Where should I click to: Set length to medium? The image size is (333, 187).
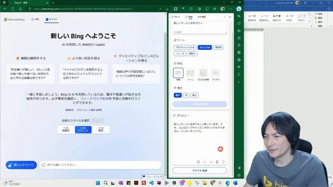point(186,95)
